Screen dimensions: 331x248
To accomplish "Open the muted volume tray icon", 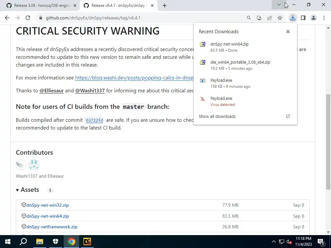I will tap(289, 242).
